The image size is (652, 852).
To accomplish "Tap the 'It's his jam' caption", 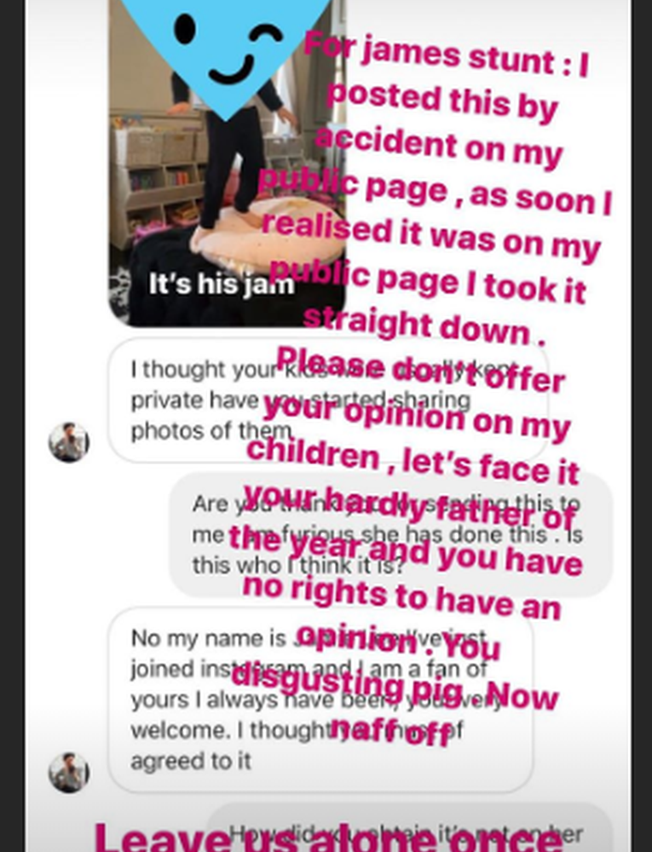I will 222,284.
